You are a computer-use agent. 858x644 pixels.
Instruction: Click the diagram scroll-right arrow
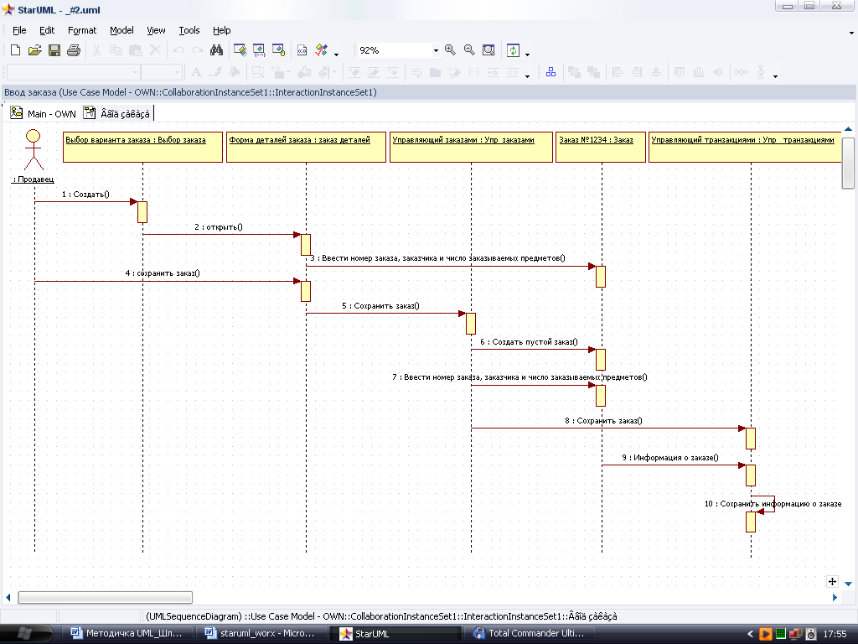(835, 597)
